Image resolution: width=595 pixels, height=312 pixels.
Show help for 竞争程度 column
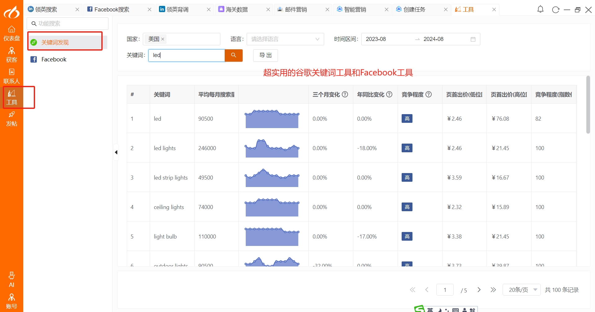(429, 94)
